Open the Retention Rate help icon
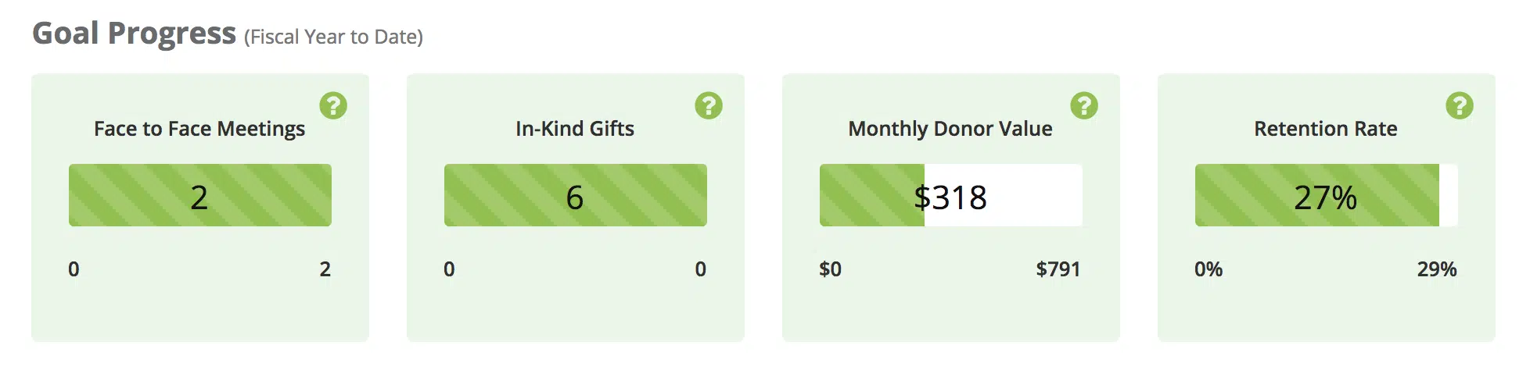This screenshot has height=384, width=1530. pyautogui.click(x=1460, y=105)
